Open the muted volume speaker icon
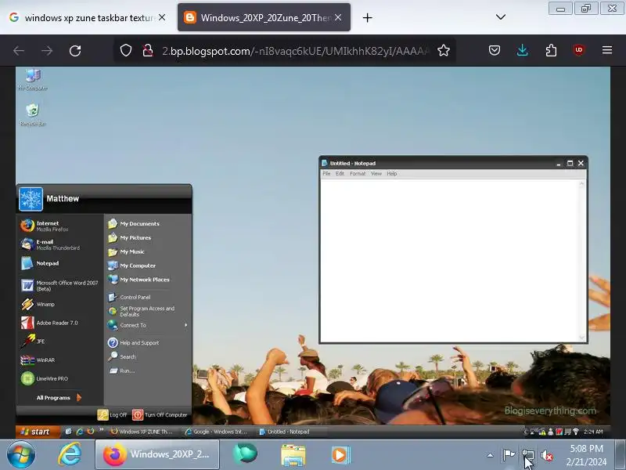Viewport: 626px width, 470px height. [x=546, y=455]
